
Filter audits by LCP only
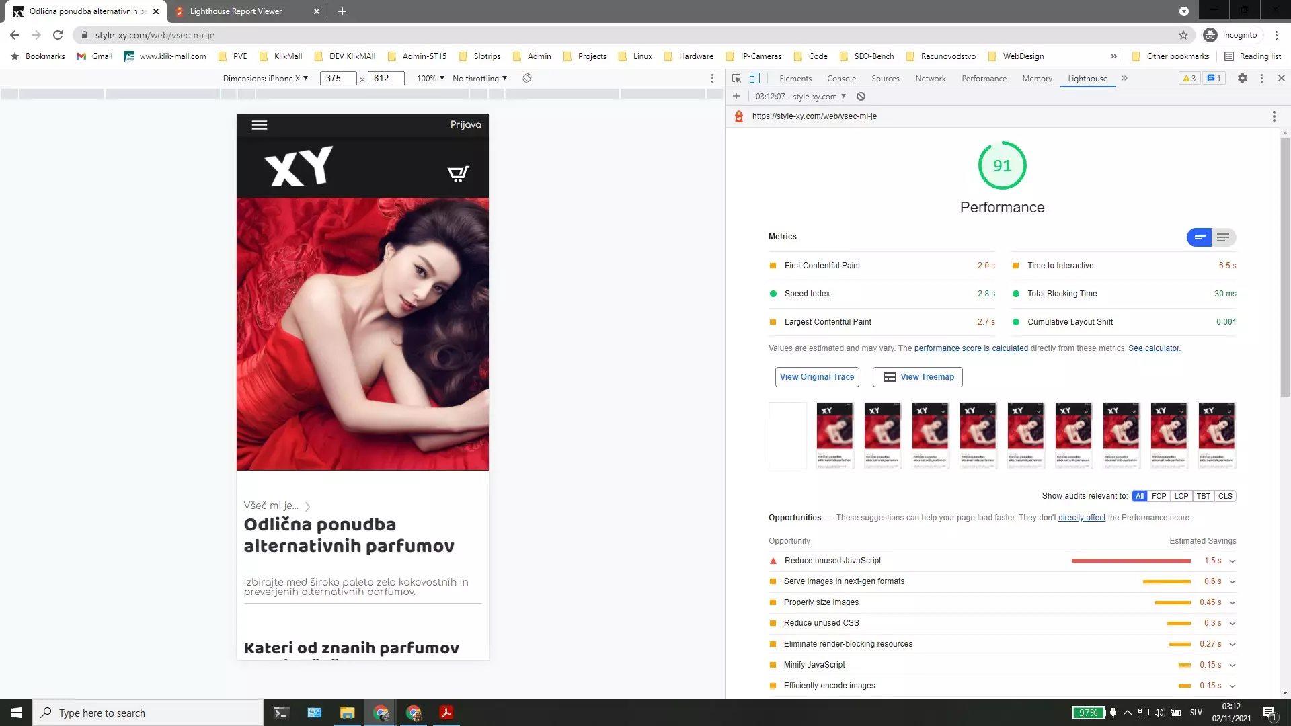(1181, 496)
